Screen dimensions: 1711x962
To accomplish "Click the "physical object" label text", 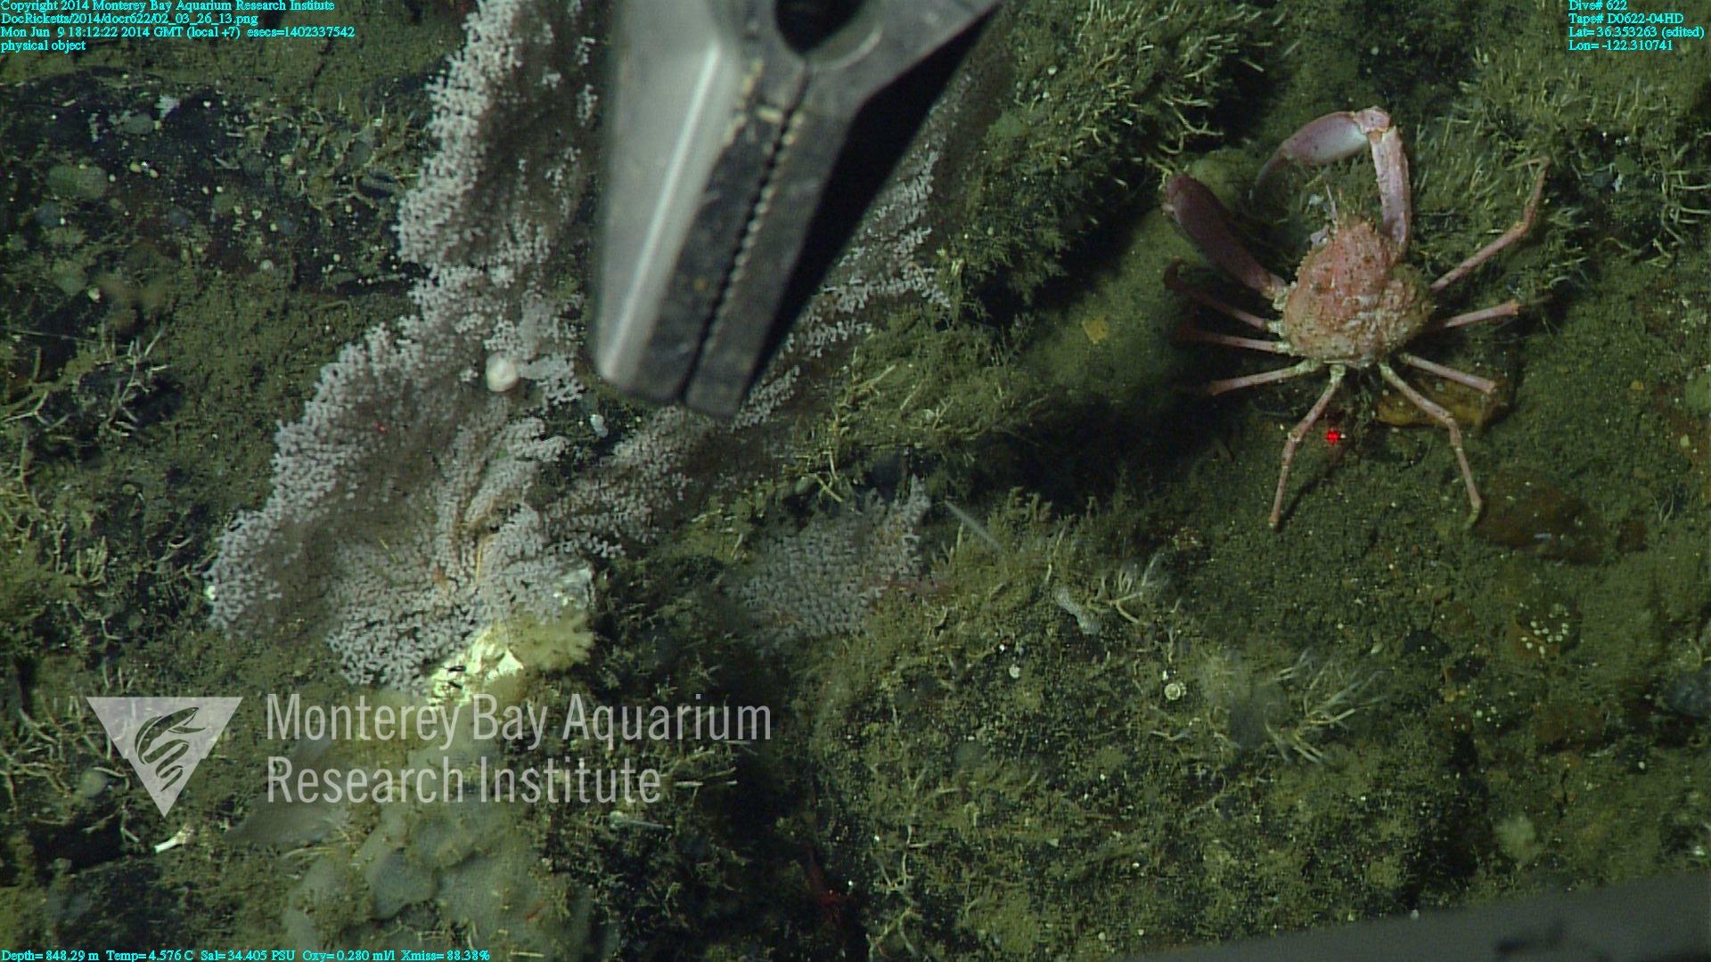I will click(43, 45).
